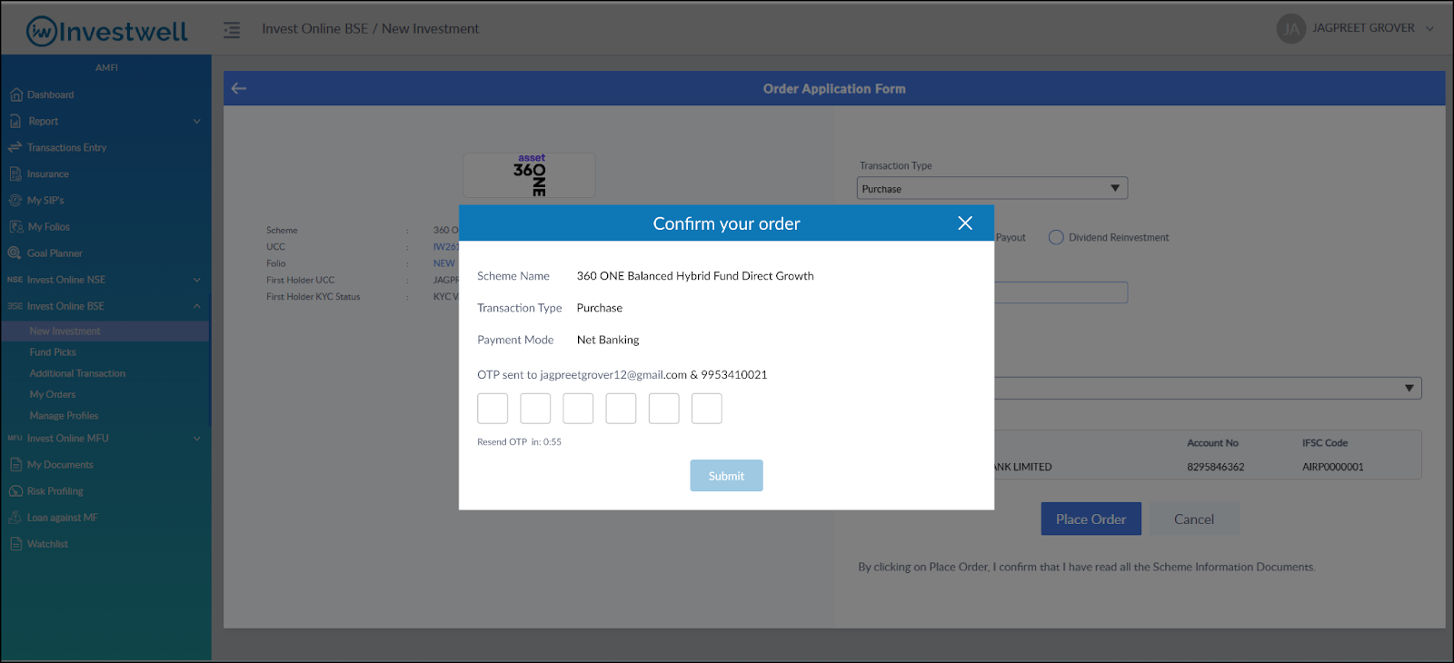
Task: Open Manage Profiles submenu item
Action: [x=64, y=416]
